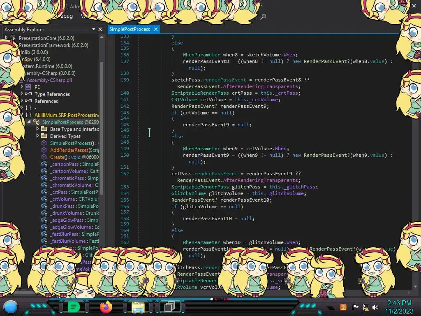Click the SimplePostProcess() constructor method icon
Viewport: 421px width, 316px height.
(x=44, y=143)
